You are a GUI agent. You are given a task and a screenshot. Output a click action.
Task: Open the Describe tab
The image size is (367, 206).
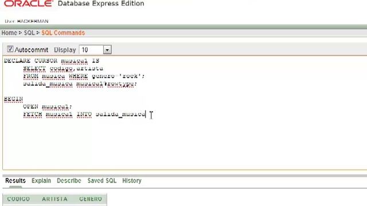click(x=69, y=181)
